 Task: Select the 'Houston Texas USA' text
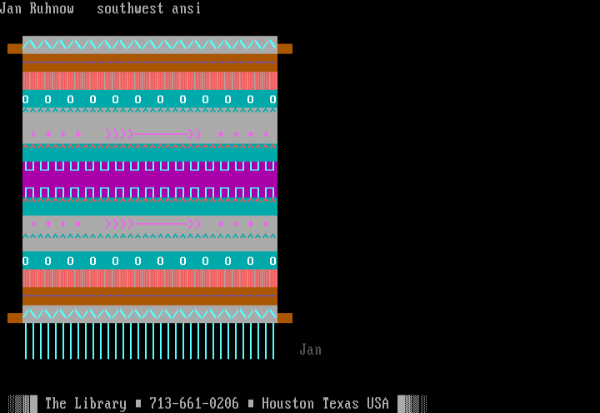click(325, 404)
